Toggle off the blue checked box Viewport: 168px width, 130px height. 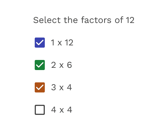[40, 43]
